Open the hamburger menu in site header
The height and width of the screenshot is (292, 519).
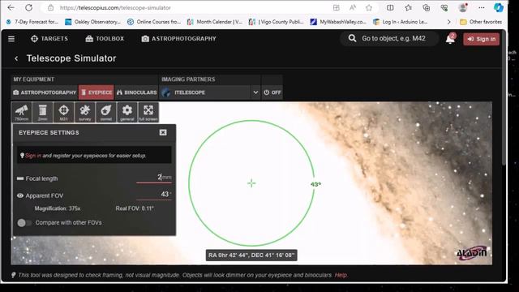pyautogui.click(x=11, y=39)
